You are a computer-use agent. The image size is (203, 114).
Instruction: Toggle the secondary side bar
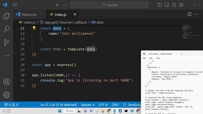point(174,5)
